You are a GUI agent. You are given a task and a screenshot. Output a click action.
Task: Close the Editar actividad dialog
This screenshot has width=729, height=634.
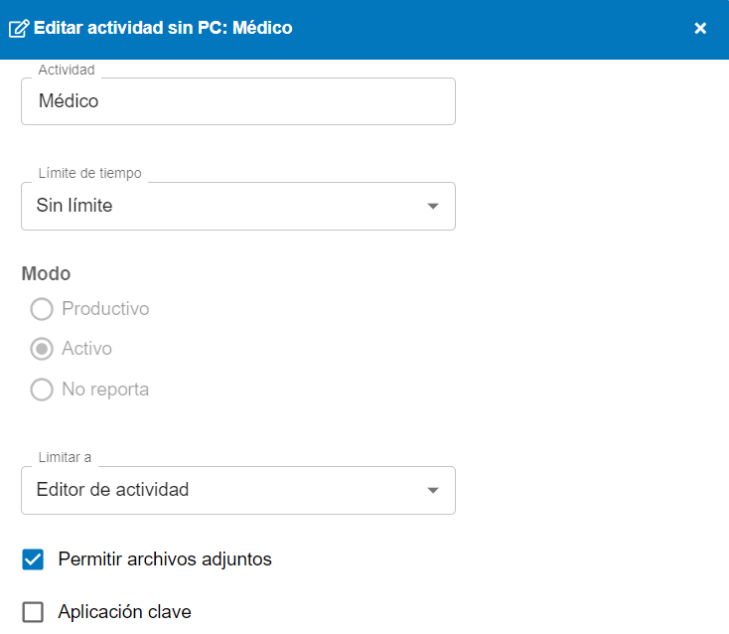[700, 29]
